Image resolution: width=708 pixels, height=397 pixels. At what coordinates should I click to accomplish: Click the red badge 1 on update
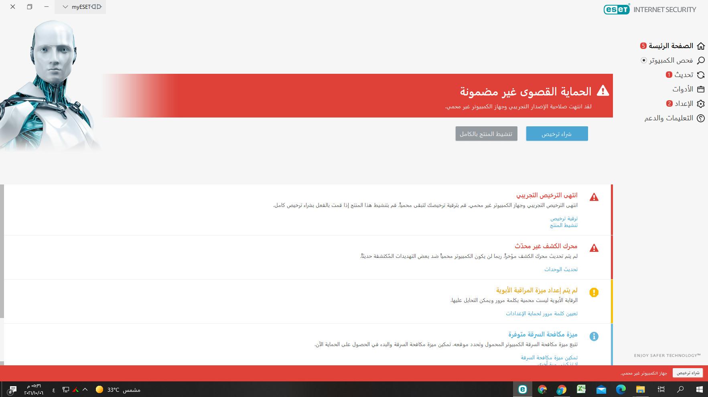[669, 75]
